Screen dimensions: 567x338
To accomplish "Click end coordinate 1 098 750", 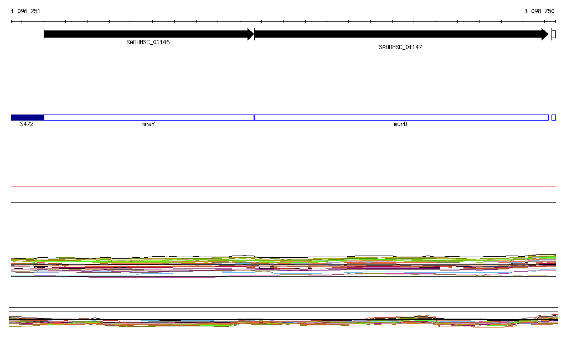I will (539, 11).
